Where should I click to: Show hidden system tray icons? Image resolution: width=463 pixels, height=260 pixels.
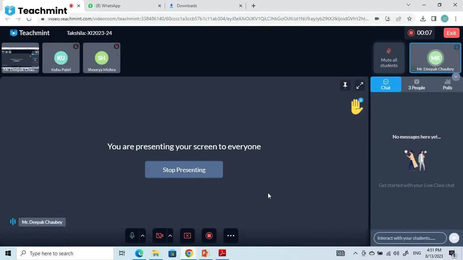point(355,253)
